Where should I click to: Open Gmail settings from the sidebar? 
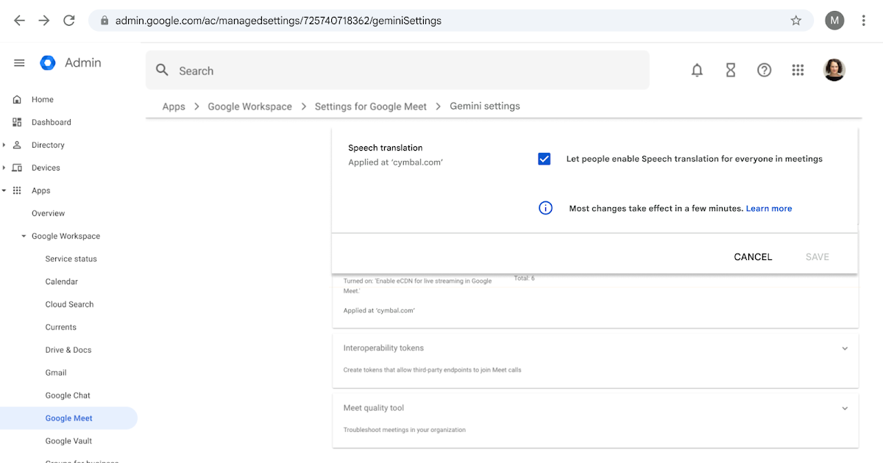pyautogui.click(x=55, y=373)
